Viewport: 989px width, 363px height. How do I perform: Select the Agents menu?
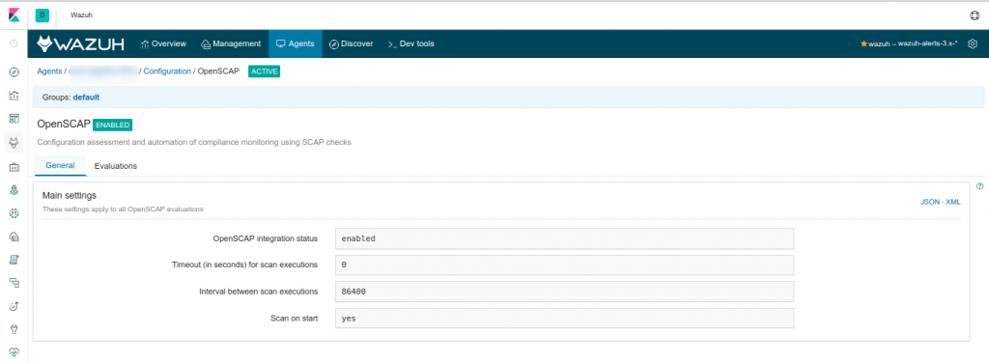(296, 44)
